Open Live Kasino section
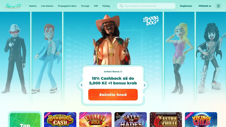This screenshot has width=226, height=127. coord(47,6)
